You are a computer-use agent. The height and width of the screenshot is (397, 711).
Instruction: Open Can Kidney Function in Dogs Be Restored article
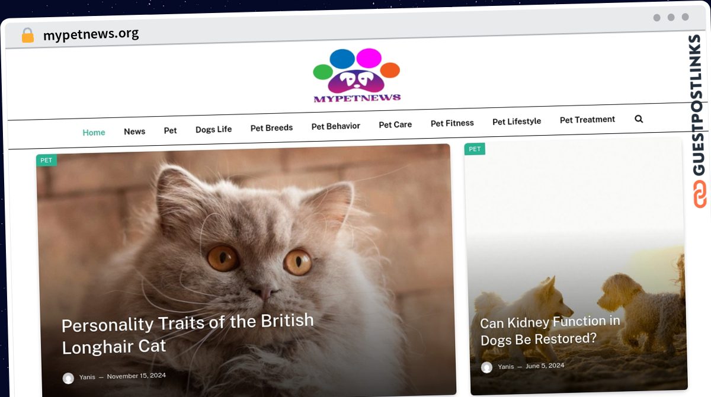pyautogui.click(x=550, y=331)
